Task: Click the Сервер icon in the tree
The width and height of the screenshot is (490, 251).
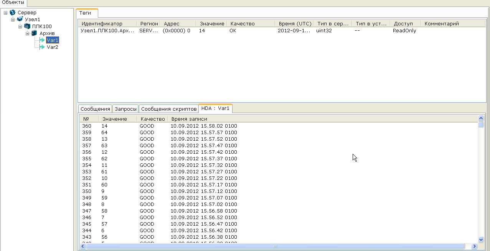Action: pos(13,13)
